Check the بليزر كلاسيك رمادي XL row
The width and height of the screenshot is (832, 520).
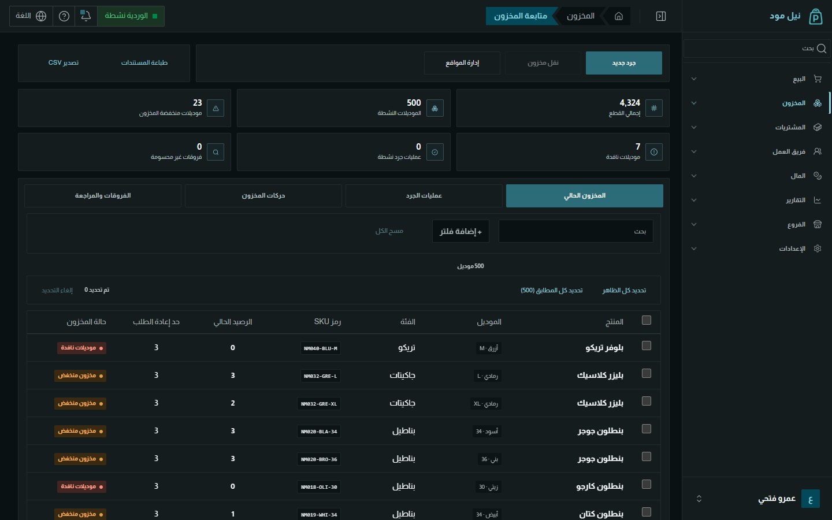647,401
